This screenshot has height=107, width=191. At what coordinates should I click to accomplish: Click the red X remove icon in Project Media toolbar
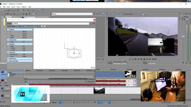[14, 14]
